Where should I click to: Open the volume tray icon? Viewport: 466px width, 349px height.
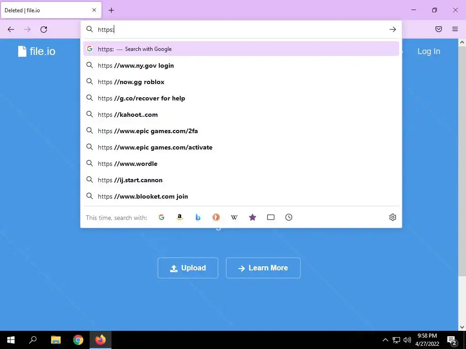(407, 340)
